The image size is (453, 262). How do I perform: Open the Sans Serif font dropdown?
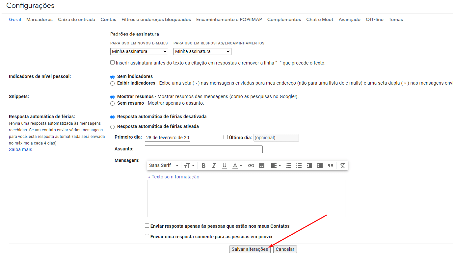pyautogui.click(x=164, y=166)
